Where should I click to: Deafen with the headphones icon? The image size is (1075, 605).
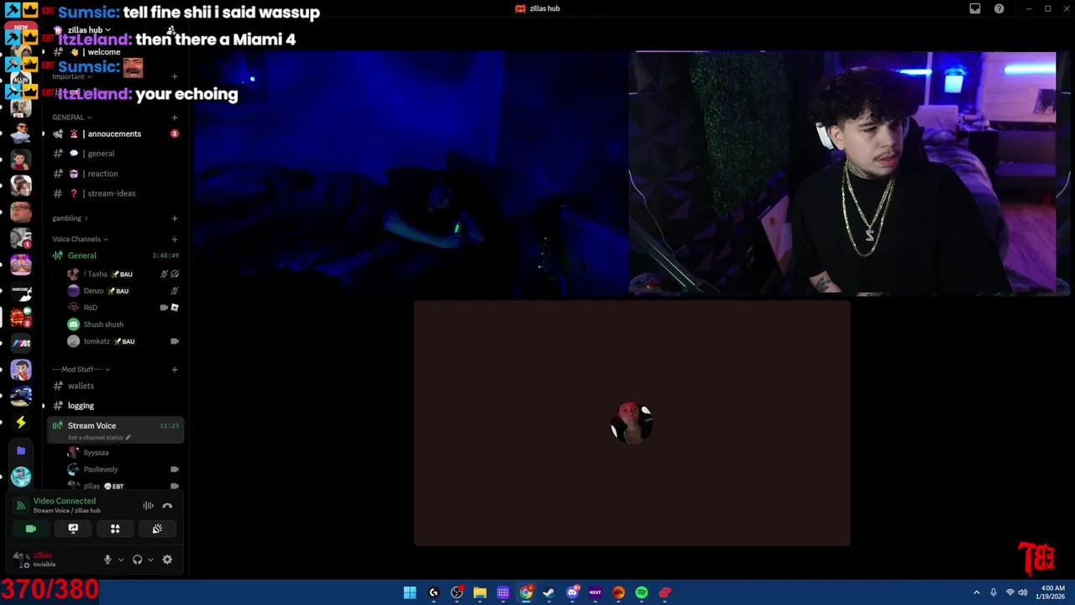[x=138, y=560]
